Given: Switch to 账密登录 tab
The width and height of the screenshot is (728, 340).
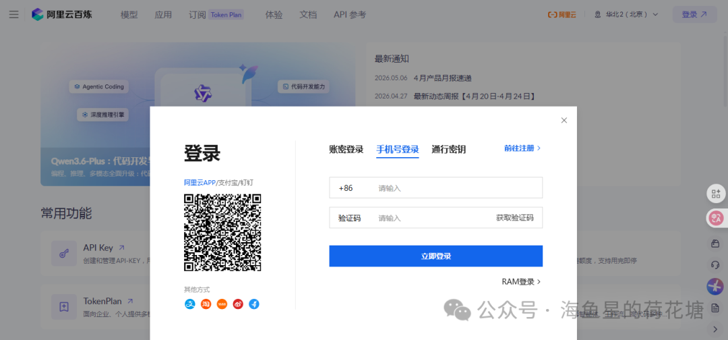Looking at the screenshot, I should click(x=346, y=150).
